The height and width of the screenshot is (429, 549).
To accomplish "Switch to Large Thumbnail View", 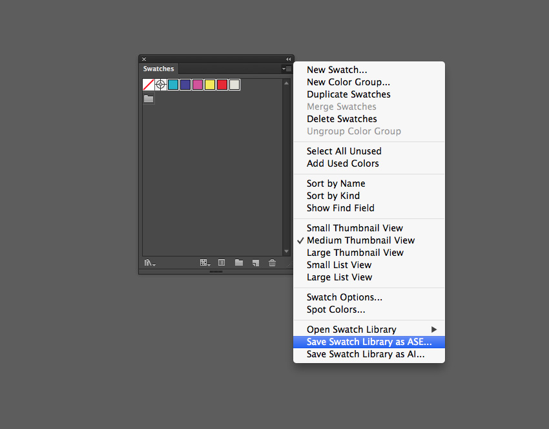I will pyautogui.click(x=369, y=253).
